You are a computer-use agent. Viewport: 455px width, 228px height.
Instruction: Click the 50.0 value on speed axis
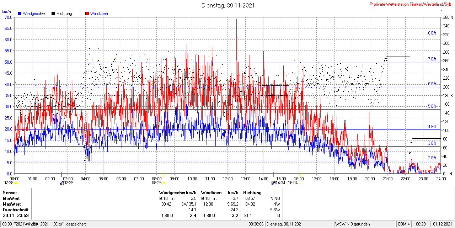[8, 62]
